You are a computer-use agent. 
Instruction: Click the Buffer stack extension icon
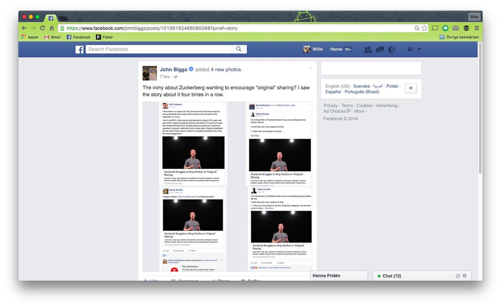(x=466, y=28)
